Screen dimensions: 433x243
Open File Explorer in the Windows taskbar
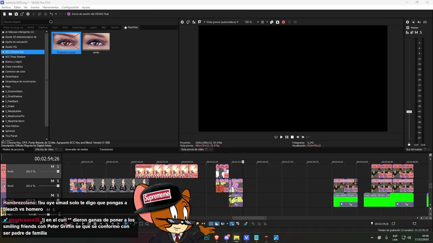pyautogui.click(x=236, y=238)
